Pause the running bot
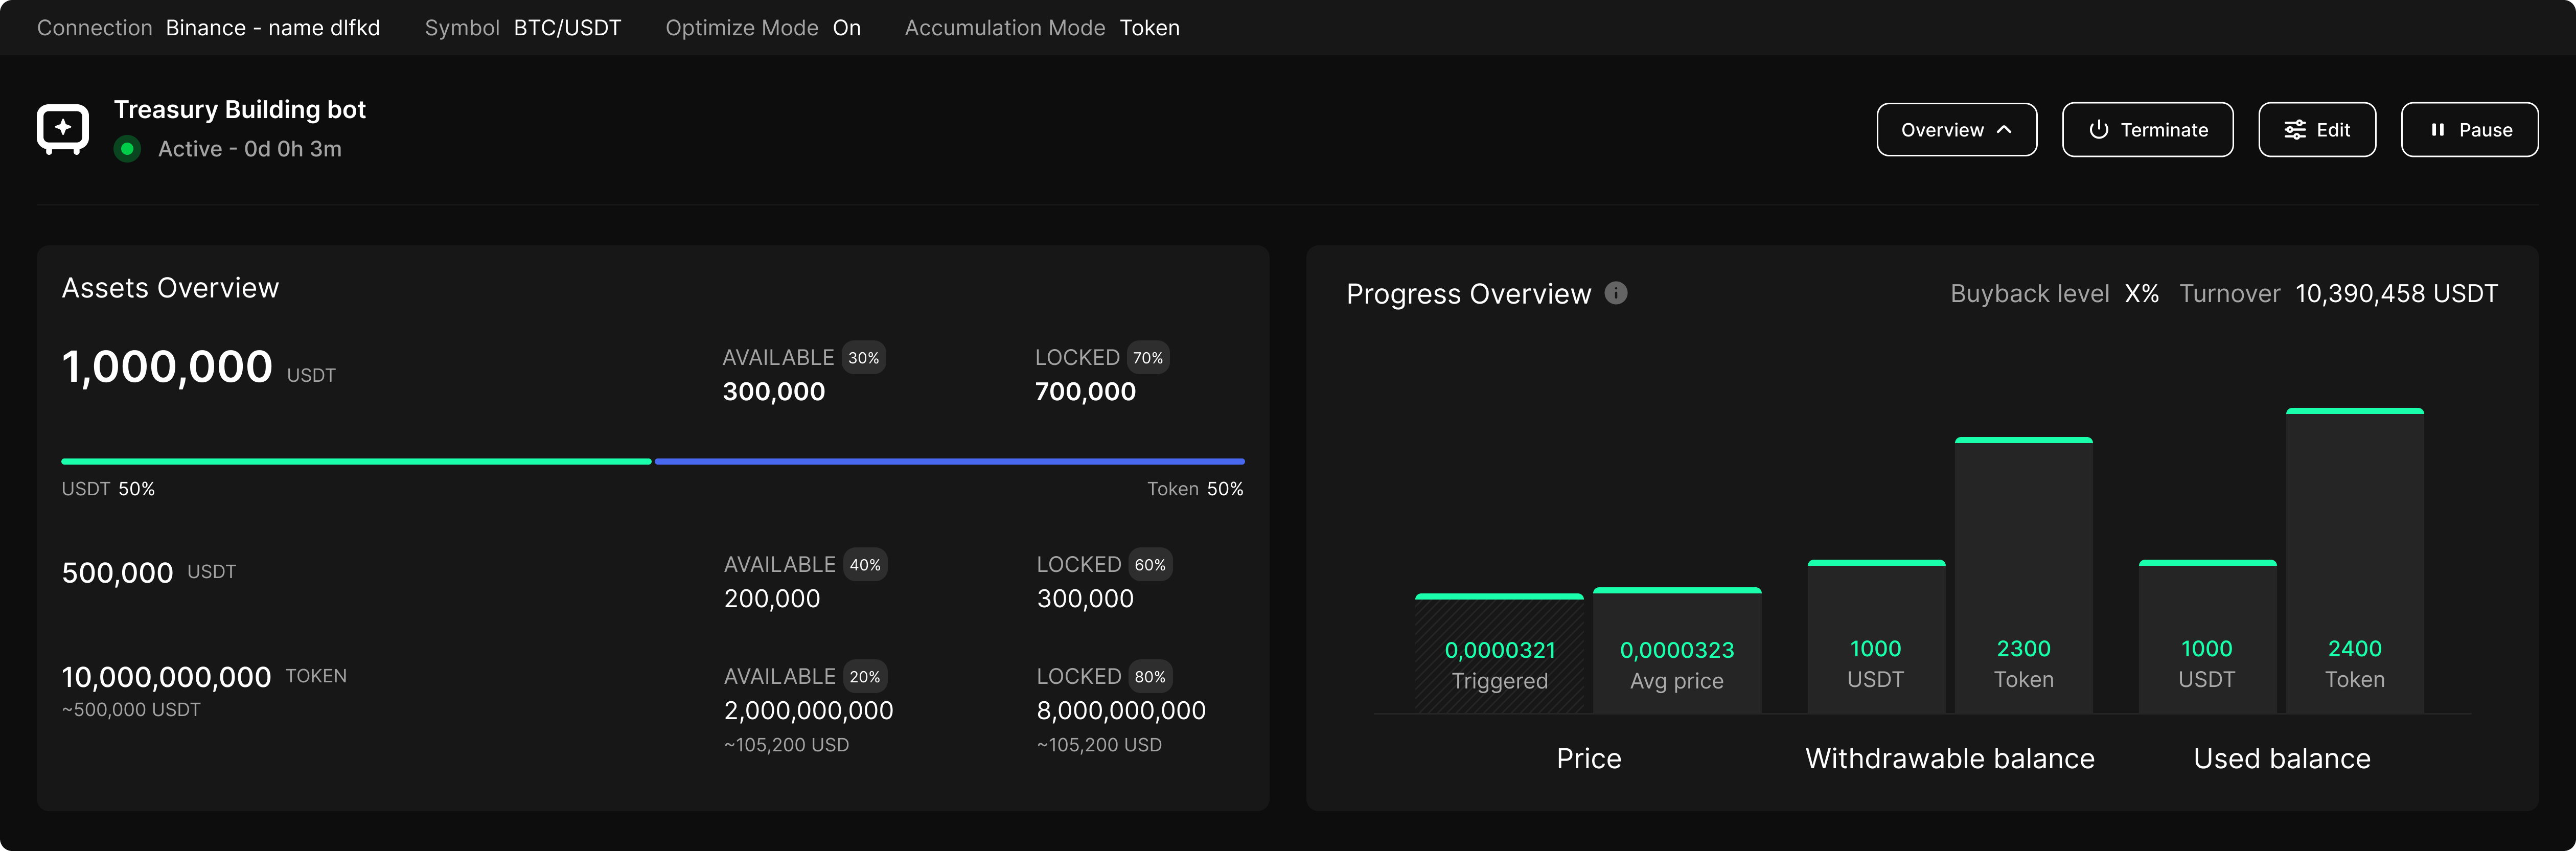Image resolution: width=2576 pixels, height=851 pixels. pyautogui.click(x=2469, y=129)
